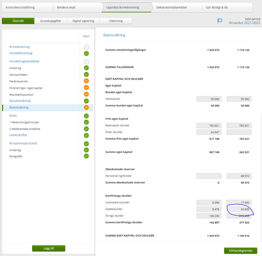Open Resultaträkning section
Screen dimensions: 262x256
tap(20, 101)
